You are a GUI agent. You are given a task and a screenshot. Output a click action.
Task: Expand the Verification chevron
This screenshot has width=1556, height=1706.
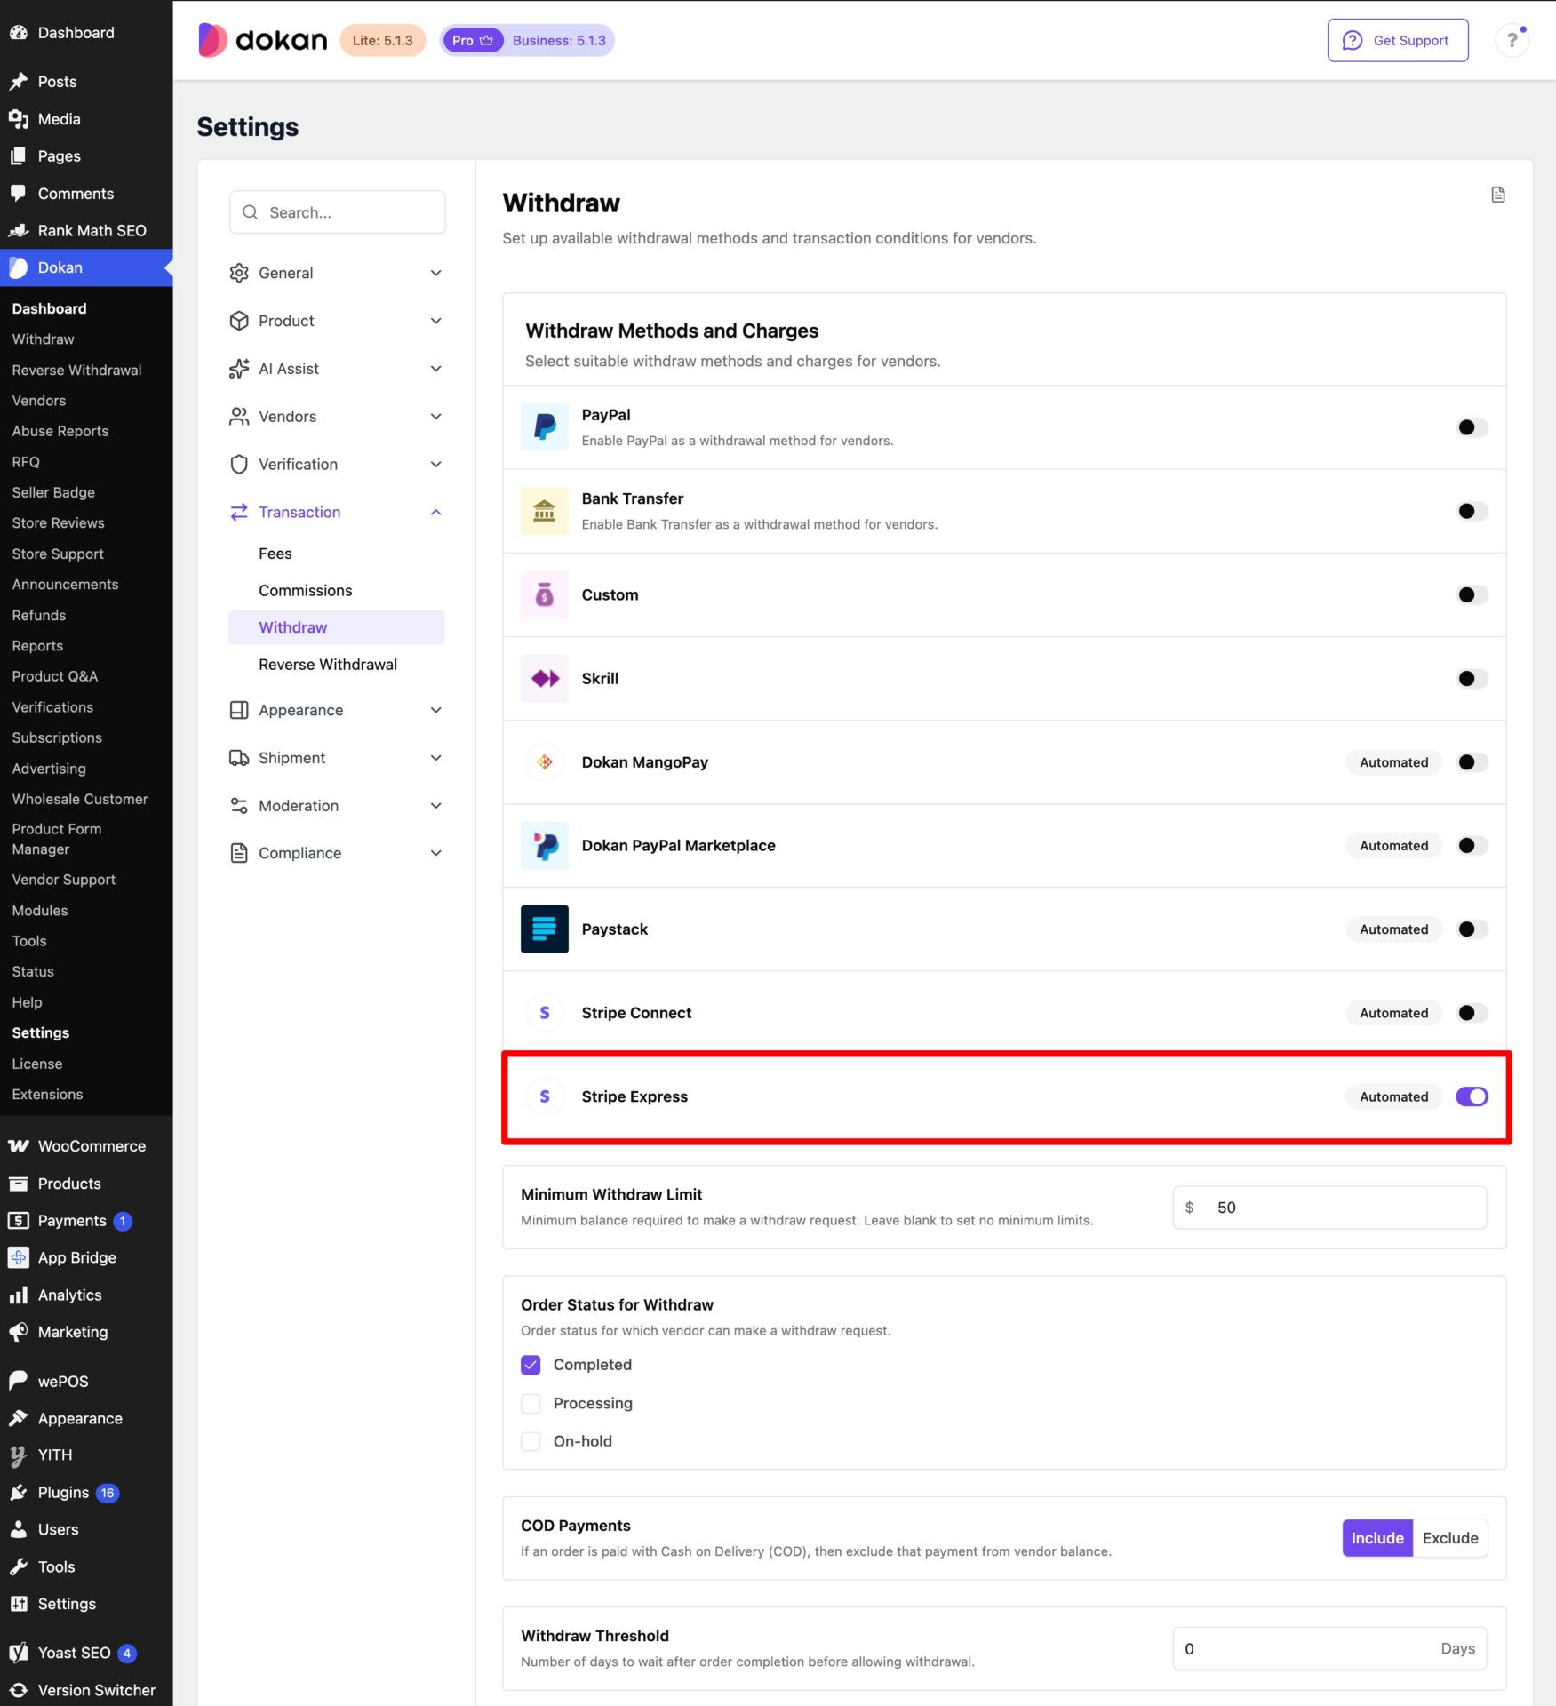[435, 465]
